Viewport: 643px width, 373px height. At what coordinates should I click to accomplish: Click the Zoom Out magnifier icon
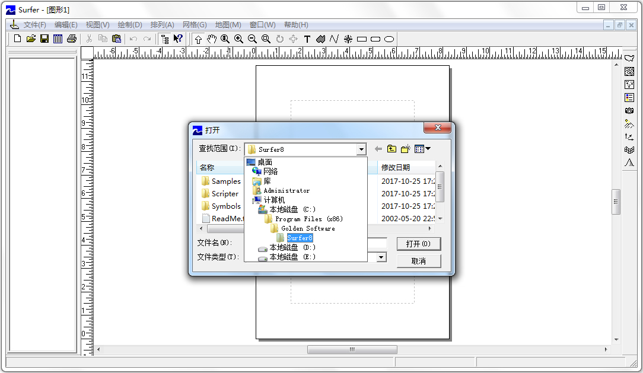[x=252, y=39]
